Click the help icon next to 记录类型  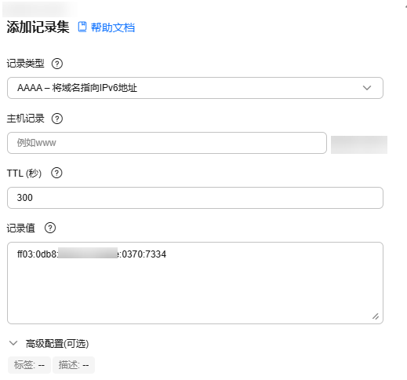[x=57, y=64]
